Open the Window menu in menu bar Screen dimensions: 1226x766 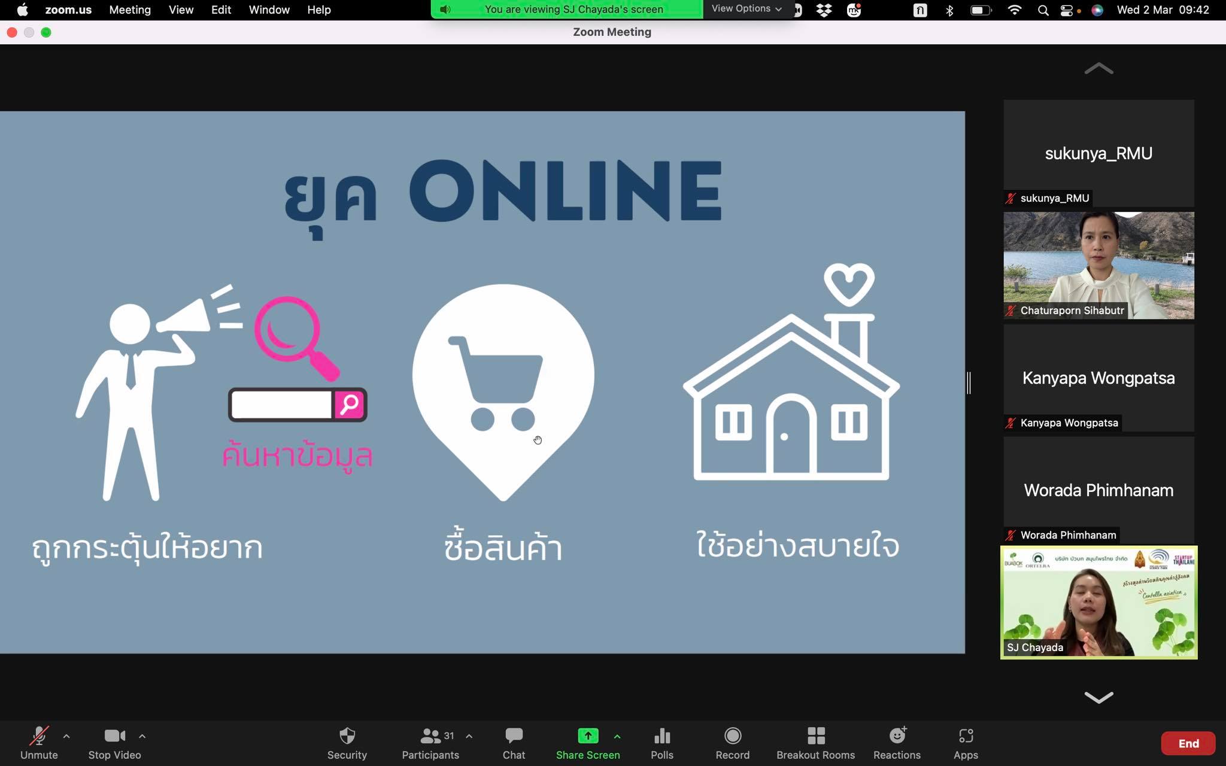click(x=269, y=10)
